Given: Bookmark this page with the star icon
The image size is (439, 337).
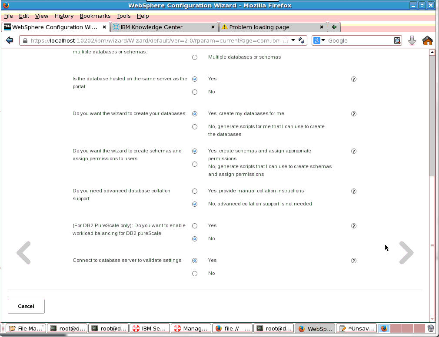Looking at the screenshot, I should point(286,40).
